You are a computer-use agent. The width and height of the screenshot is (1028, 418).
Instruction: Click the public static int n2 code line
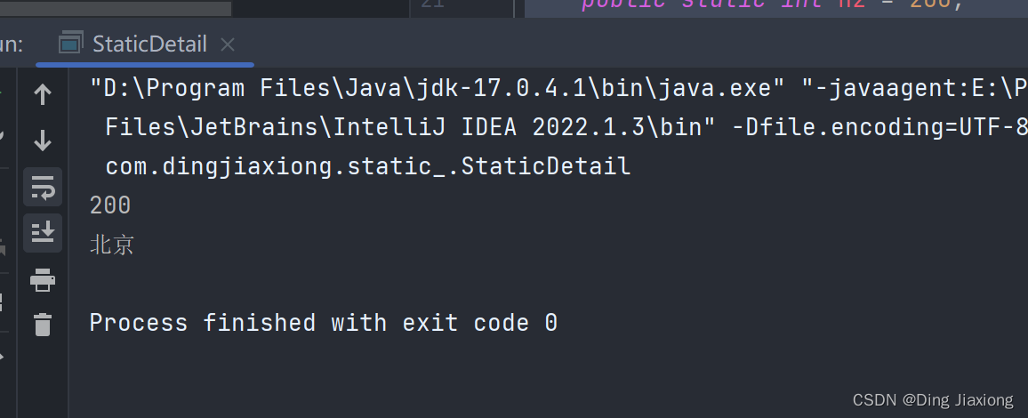[x=765, y=4]
